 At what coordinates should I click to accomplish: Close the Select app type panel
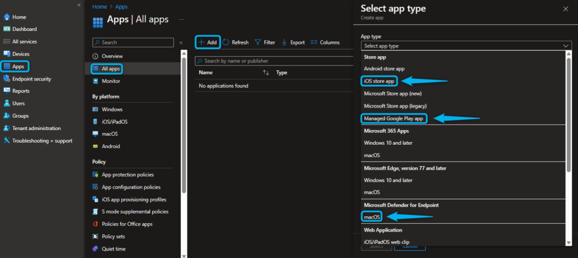pos(566,9)
